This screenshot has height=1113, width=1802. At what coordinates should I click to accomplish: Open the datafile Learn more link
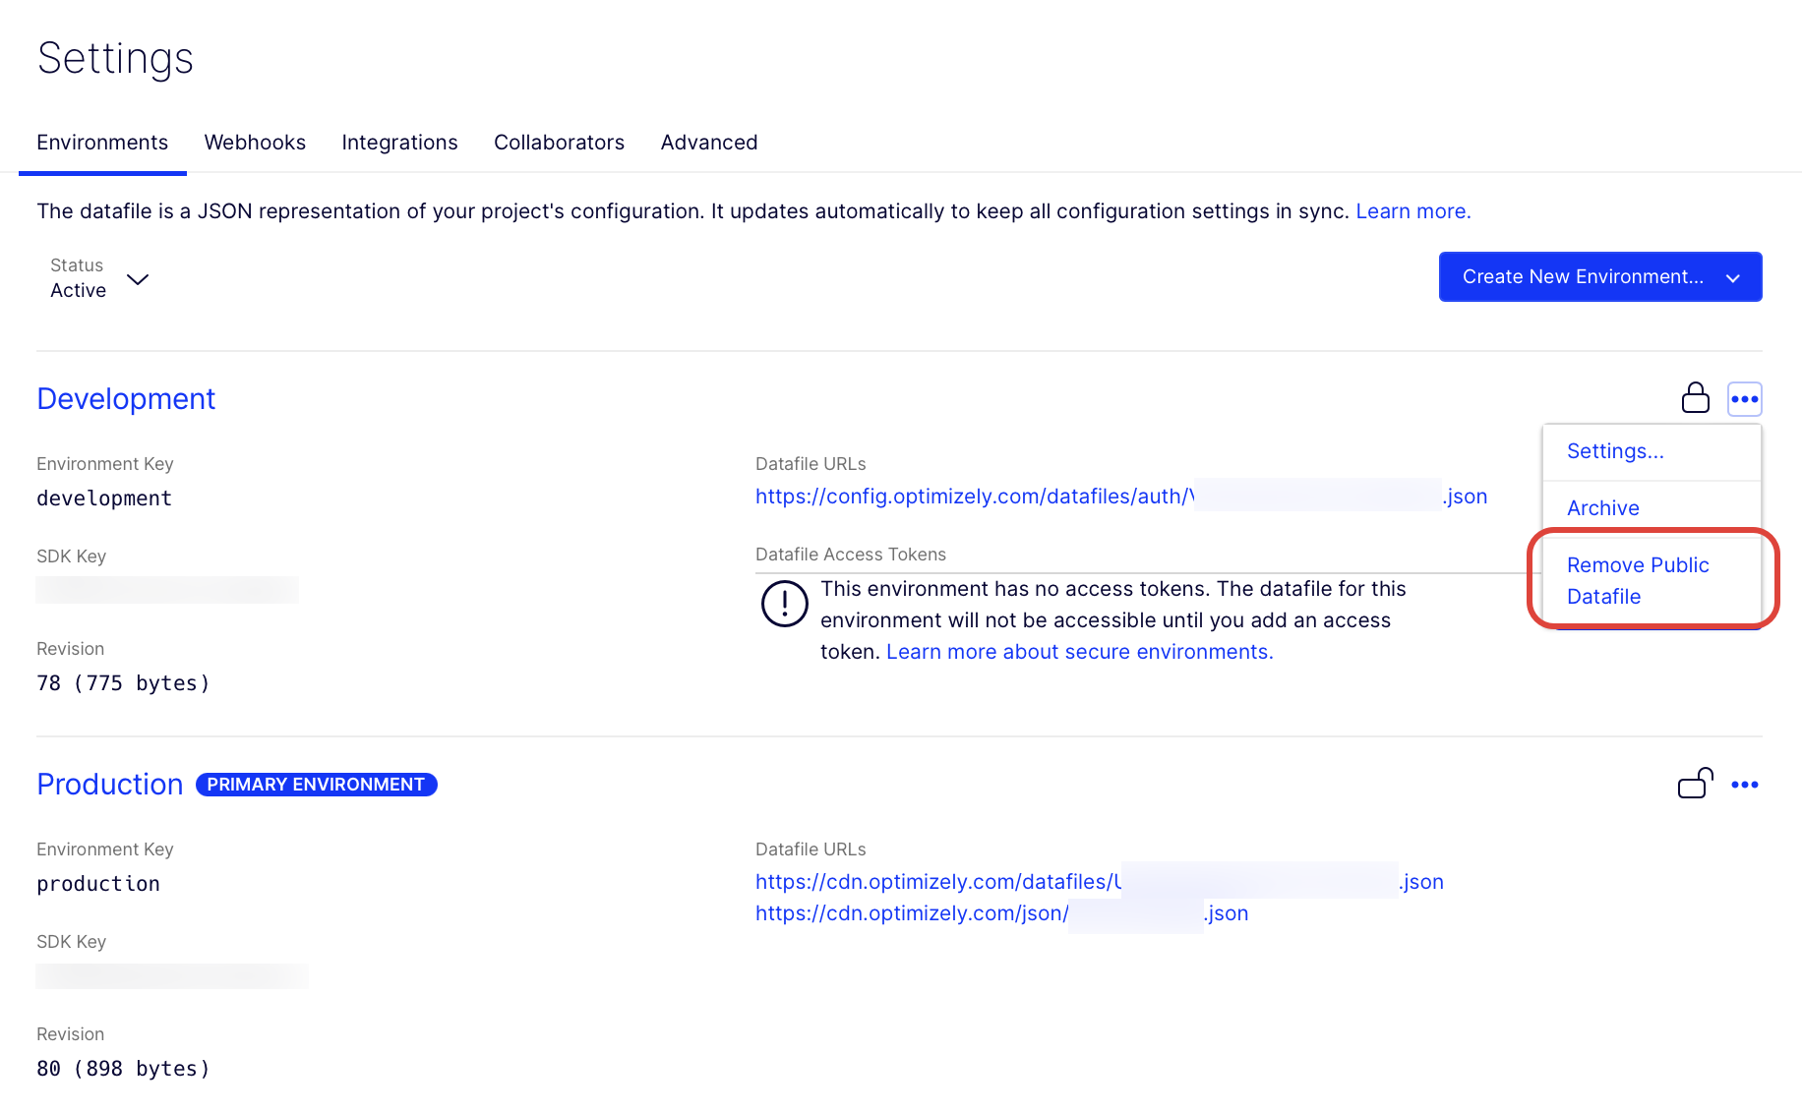click(1412, 211)
